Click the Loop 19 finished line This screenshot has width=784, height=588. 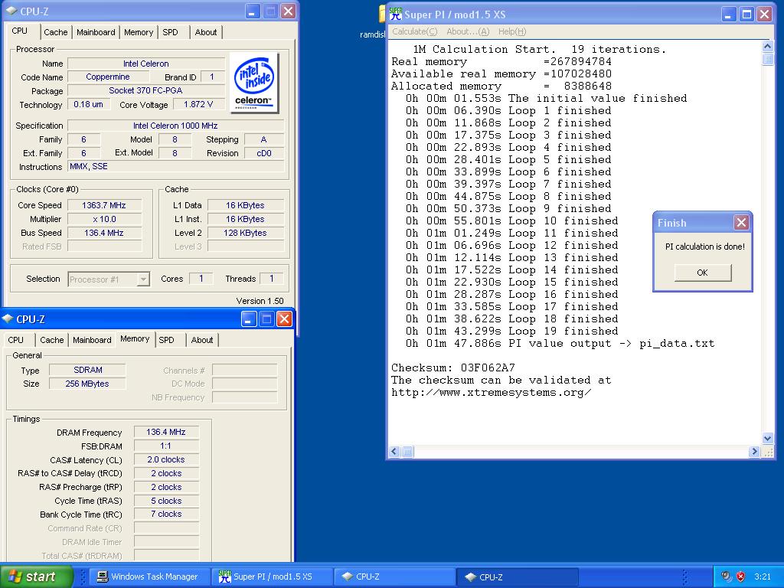coord(511,331)
